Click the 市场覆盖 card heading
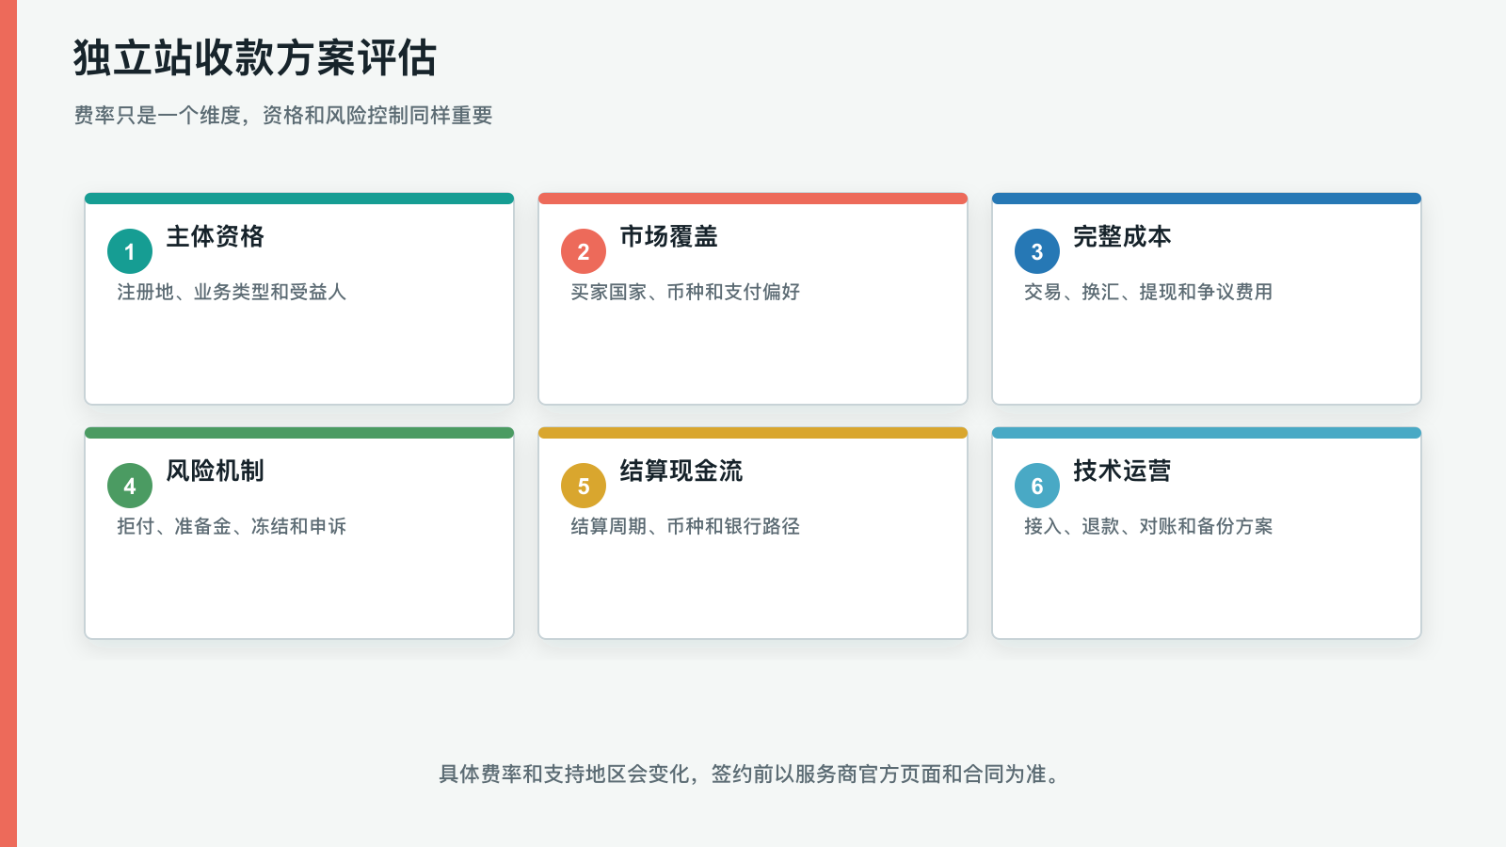This screenshot has height=847, width=1506. click(x=668, y=236)
